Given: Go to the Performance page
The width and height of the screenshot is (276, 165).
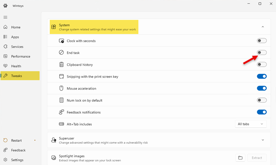Looking at the screenshot, I should [x=20, y=56].
